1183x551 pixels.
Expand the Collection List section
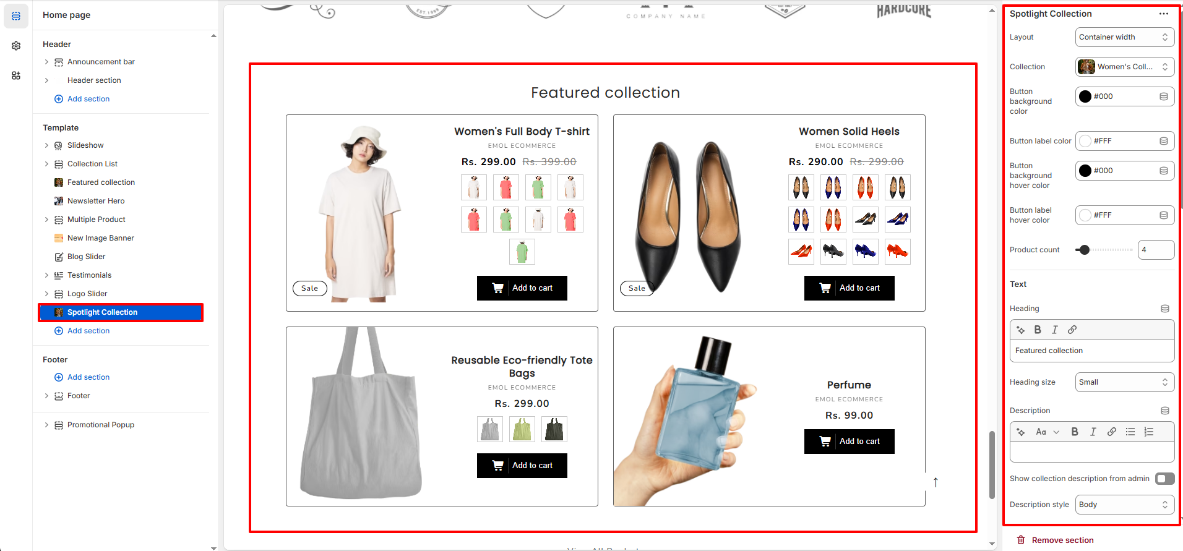[46, 164]
